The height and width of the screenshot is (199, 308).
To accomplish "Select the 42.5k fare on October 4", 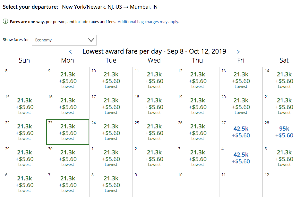I will click(241, 158).
